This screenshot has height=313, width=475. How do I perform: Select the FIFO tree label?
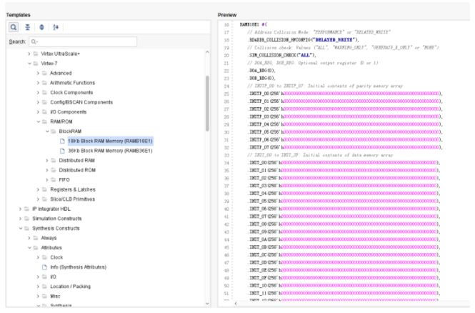(x=64, y=179)
